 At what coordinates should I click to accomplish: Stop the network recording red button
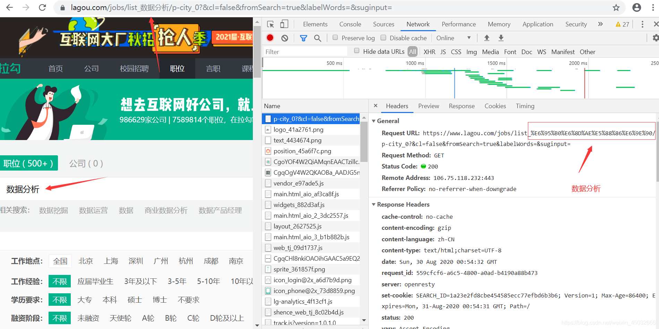coord(270,38)
